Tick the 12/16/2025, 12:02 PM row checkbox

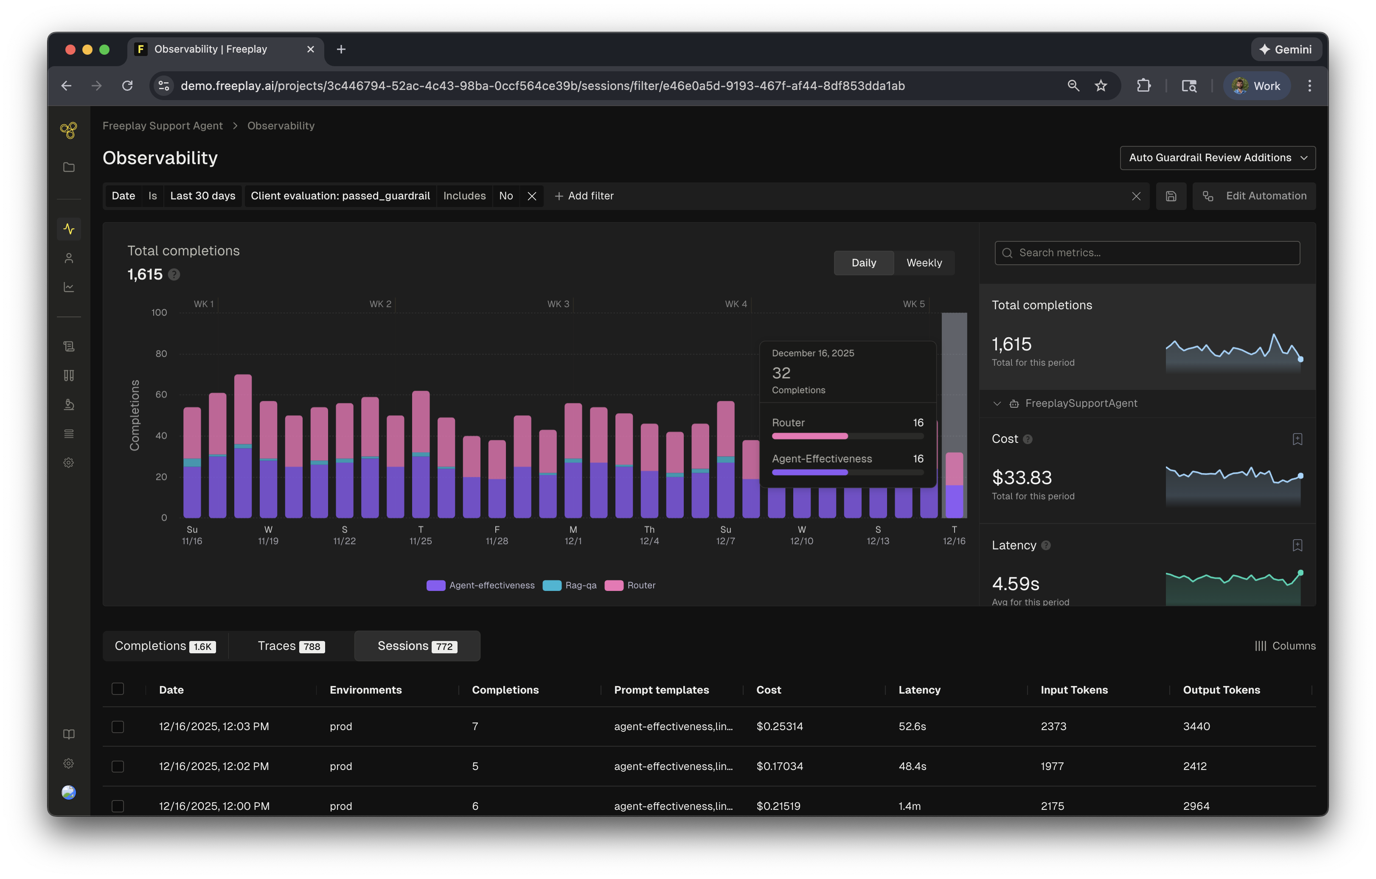tap(118, 767)
